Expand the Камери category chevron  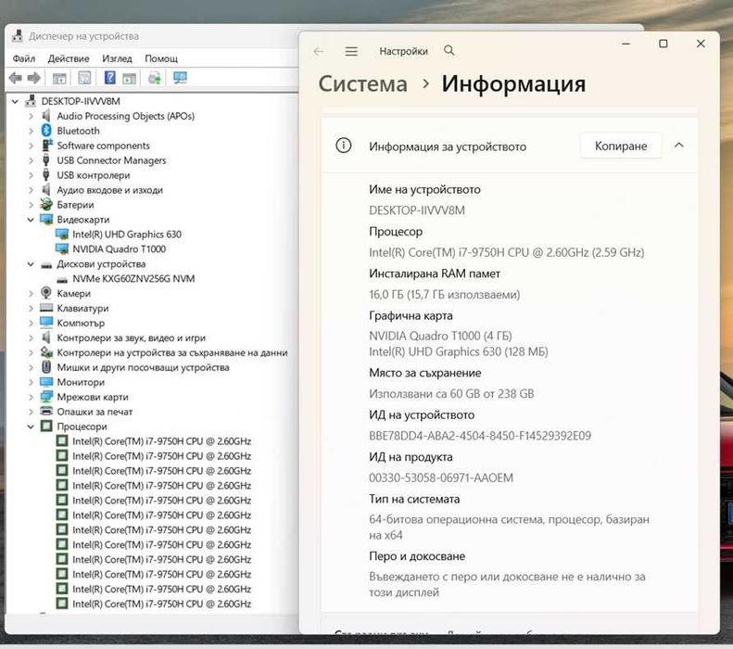point(31,294)
